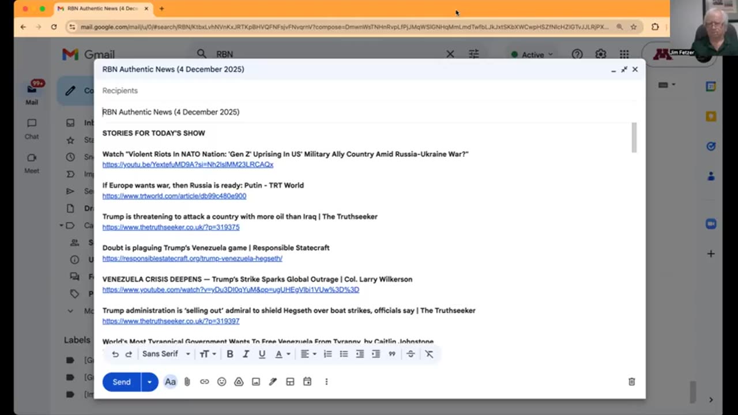Viewport: 738px width, 415px height.
Task: Exit full screen of compose window
Action: pyautogui.click(x=624, y=69)
